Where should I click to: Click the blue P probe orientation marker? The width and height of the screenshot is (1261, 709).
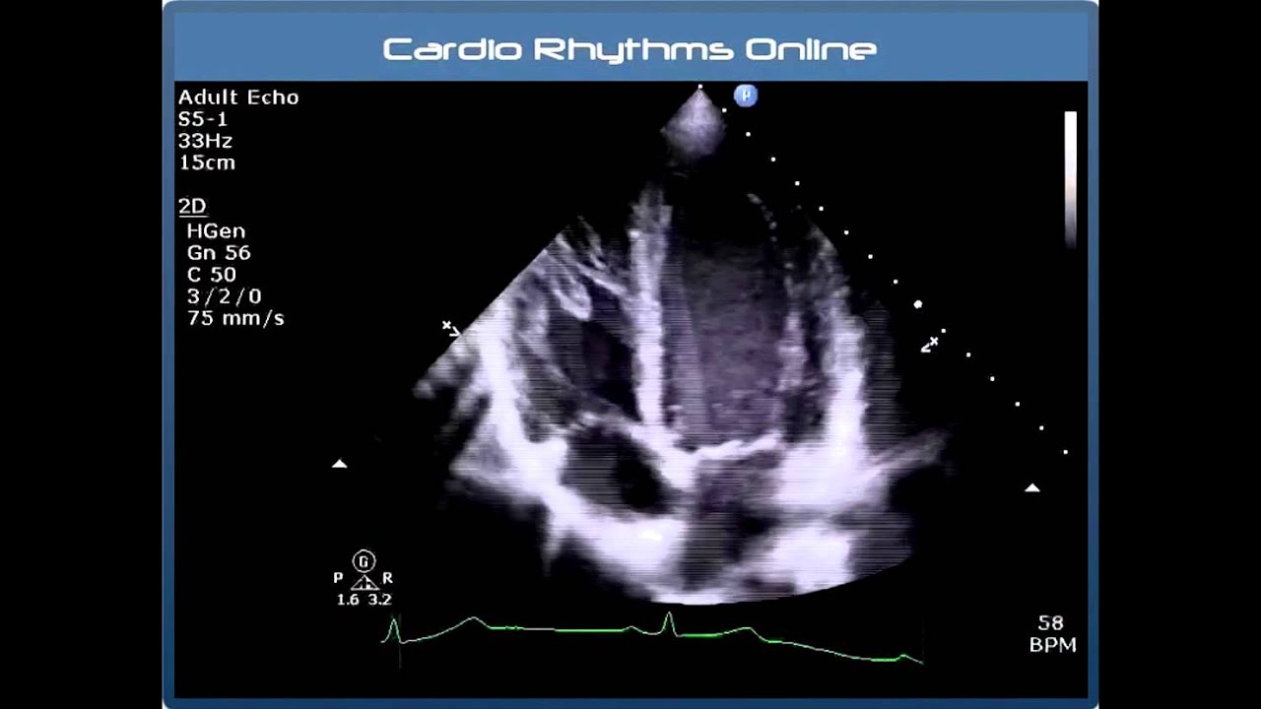[746, 96]
